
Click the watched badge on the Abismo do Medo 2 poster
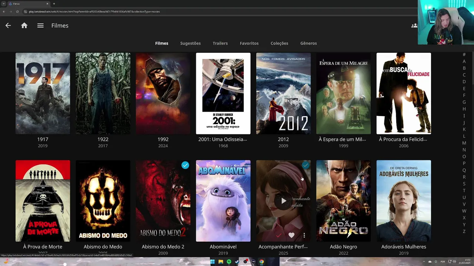(x=185, y=165)
